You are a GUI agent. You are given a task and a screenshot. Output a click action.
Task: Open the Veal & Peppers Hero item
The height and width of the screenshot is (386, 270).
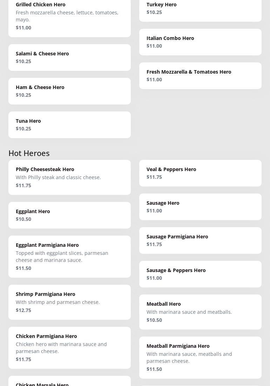click(200, 173)
